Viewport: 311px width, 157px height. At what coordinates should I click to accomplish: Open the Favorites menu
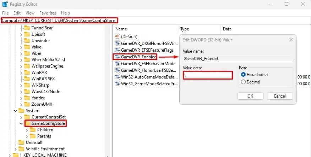click(48, 13)
